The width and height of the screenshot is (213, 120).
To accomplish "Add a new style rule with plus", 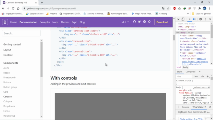I will coord(208,77).
